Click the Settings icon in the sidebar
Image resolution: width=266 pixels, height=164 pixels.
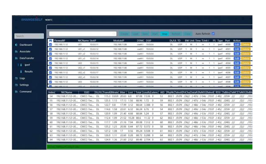(16, 85)
